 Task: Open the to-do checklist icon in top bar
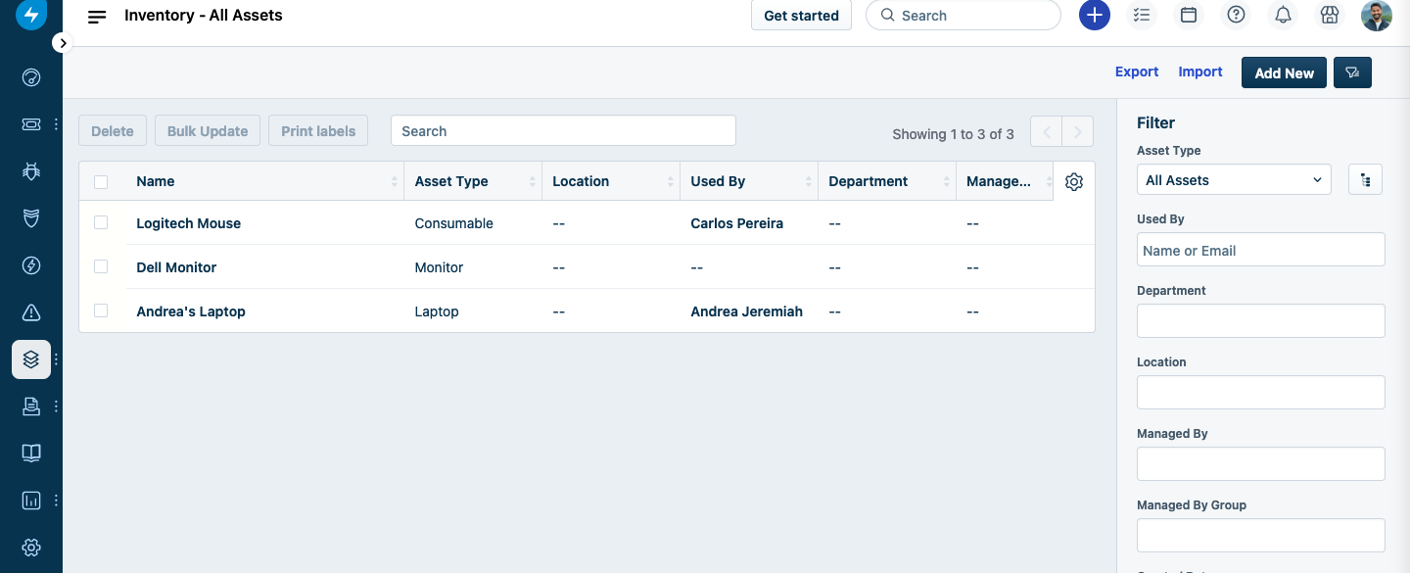1142,15
